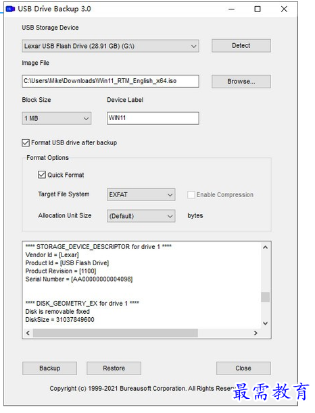The image size is (315, 413).
Task: Minimize the USB Drive Backup window
Action: (231, 9)
